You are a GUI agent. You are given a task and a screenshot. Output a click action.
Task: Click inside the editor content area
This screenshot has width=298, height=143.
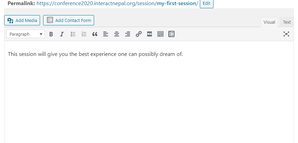coord(149,92)
